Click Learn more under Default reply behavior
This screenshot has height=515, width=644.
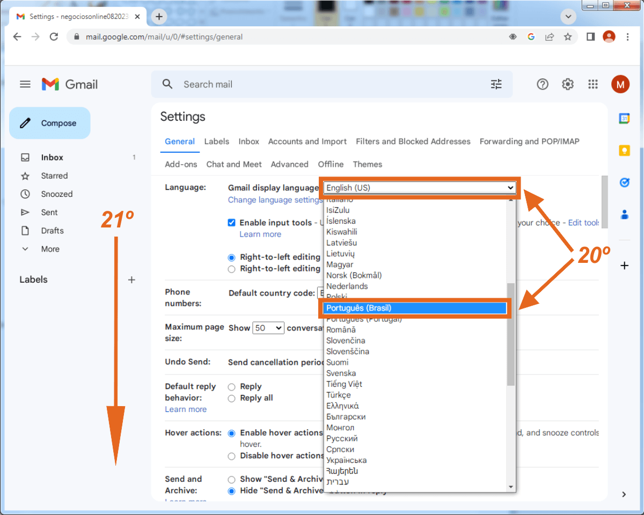point(186,409)
